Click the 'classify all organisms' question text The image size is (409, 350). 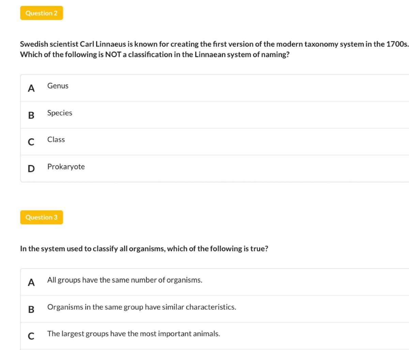144,249
